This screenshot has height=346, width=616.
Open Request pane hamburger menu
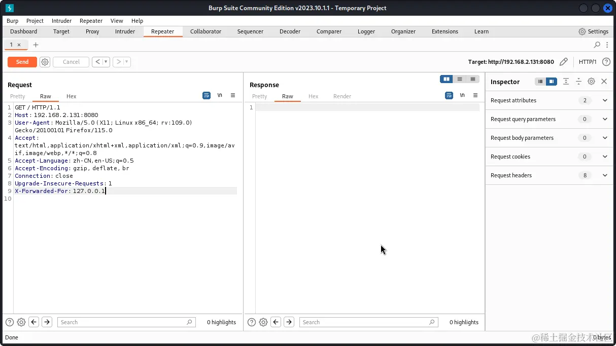click(233, 95)
